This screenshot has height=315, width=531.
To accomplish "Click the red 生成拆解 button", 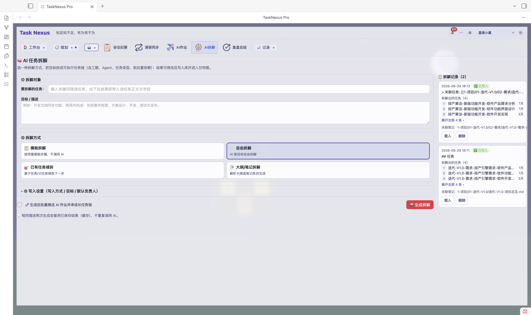I will click(x=420, y=205).
